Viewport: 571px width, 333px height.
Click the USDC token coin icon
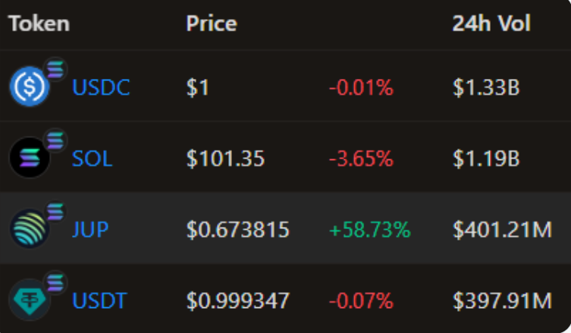pos(29,89)
